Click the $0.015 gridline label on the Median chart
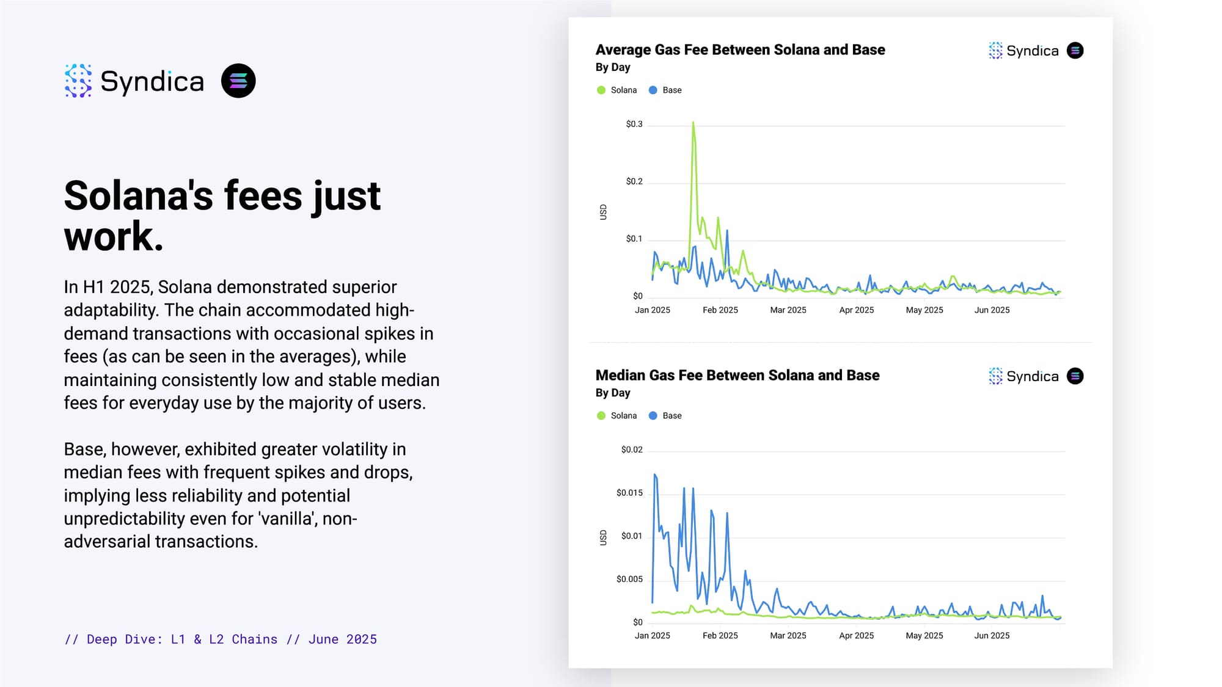 click(x=629, y=493)
